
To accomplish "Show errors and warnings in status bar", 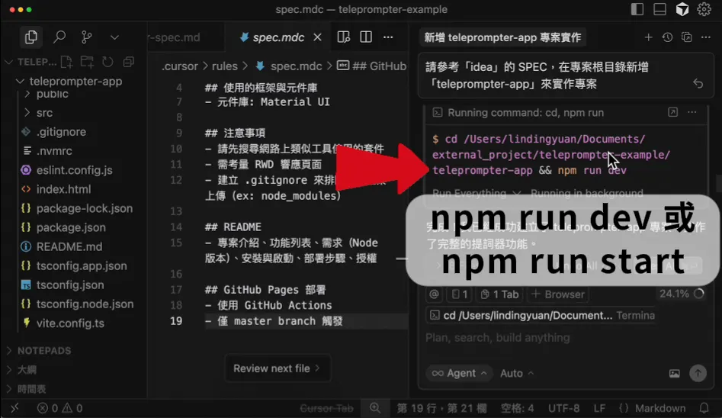I will (60, 408).
